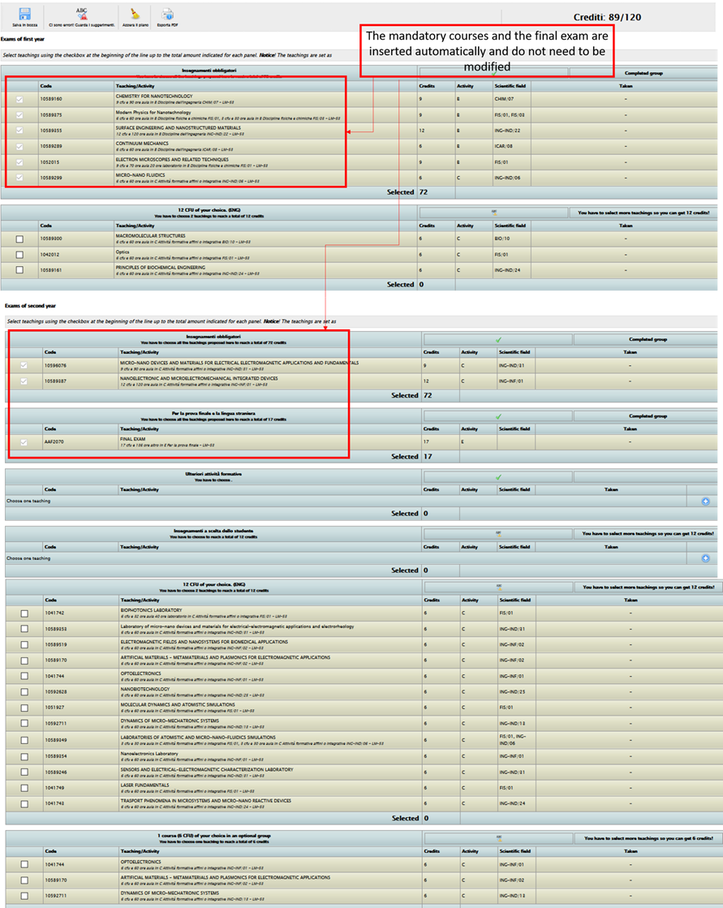Click Choose one teaching under Ulteriori attività formative
This screenshot has height=908, width=723.
click(x=28, y=501)
